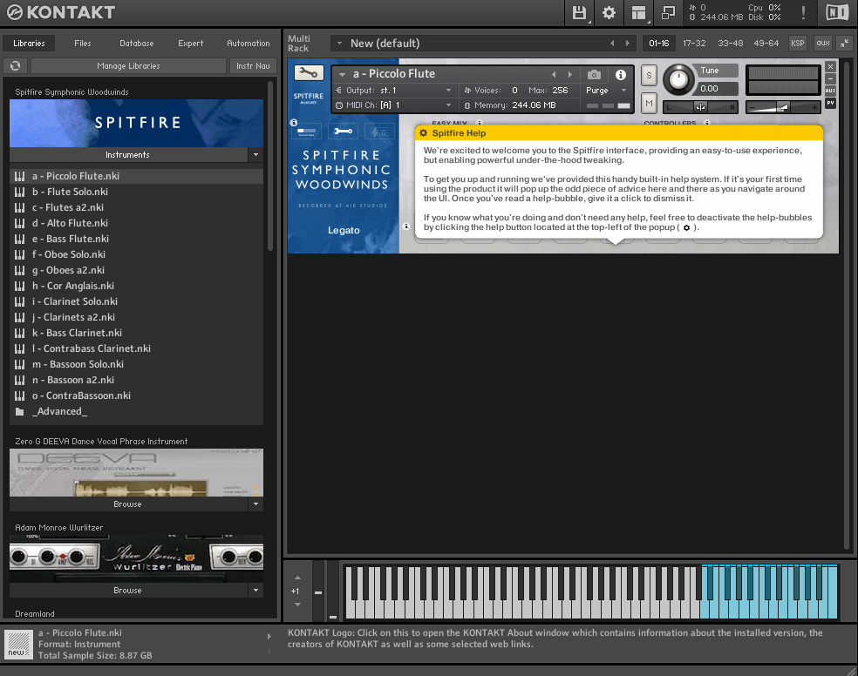858x676 pixels.
Task: Click info icon next to EASY MIX
Action: click(x=480, y=123)
